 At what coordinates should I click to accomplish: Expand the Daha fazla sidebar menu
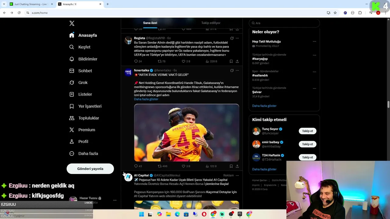coord(83,154)
